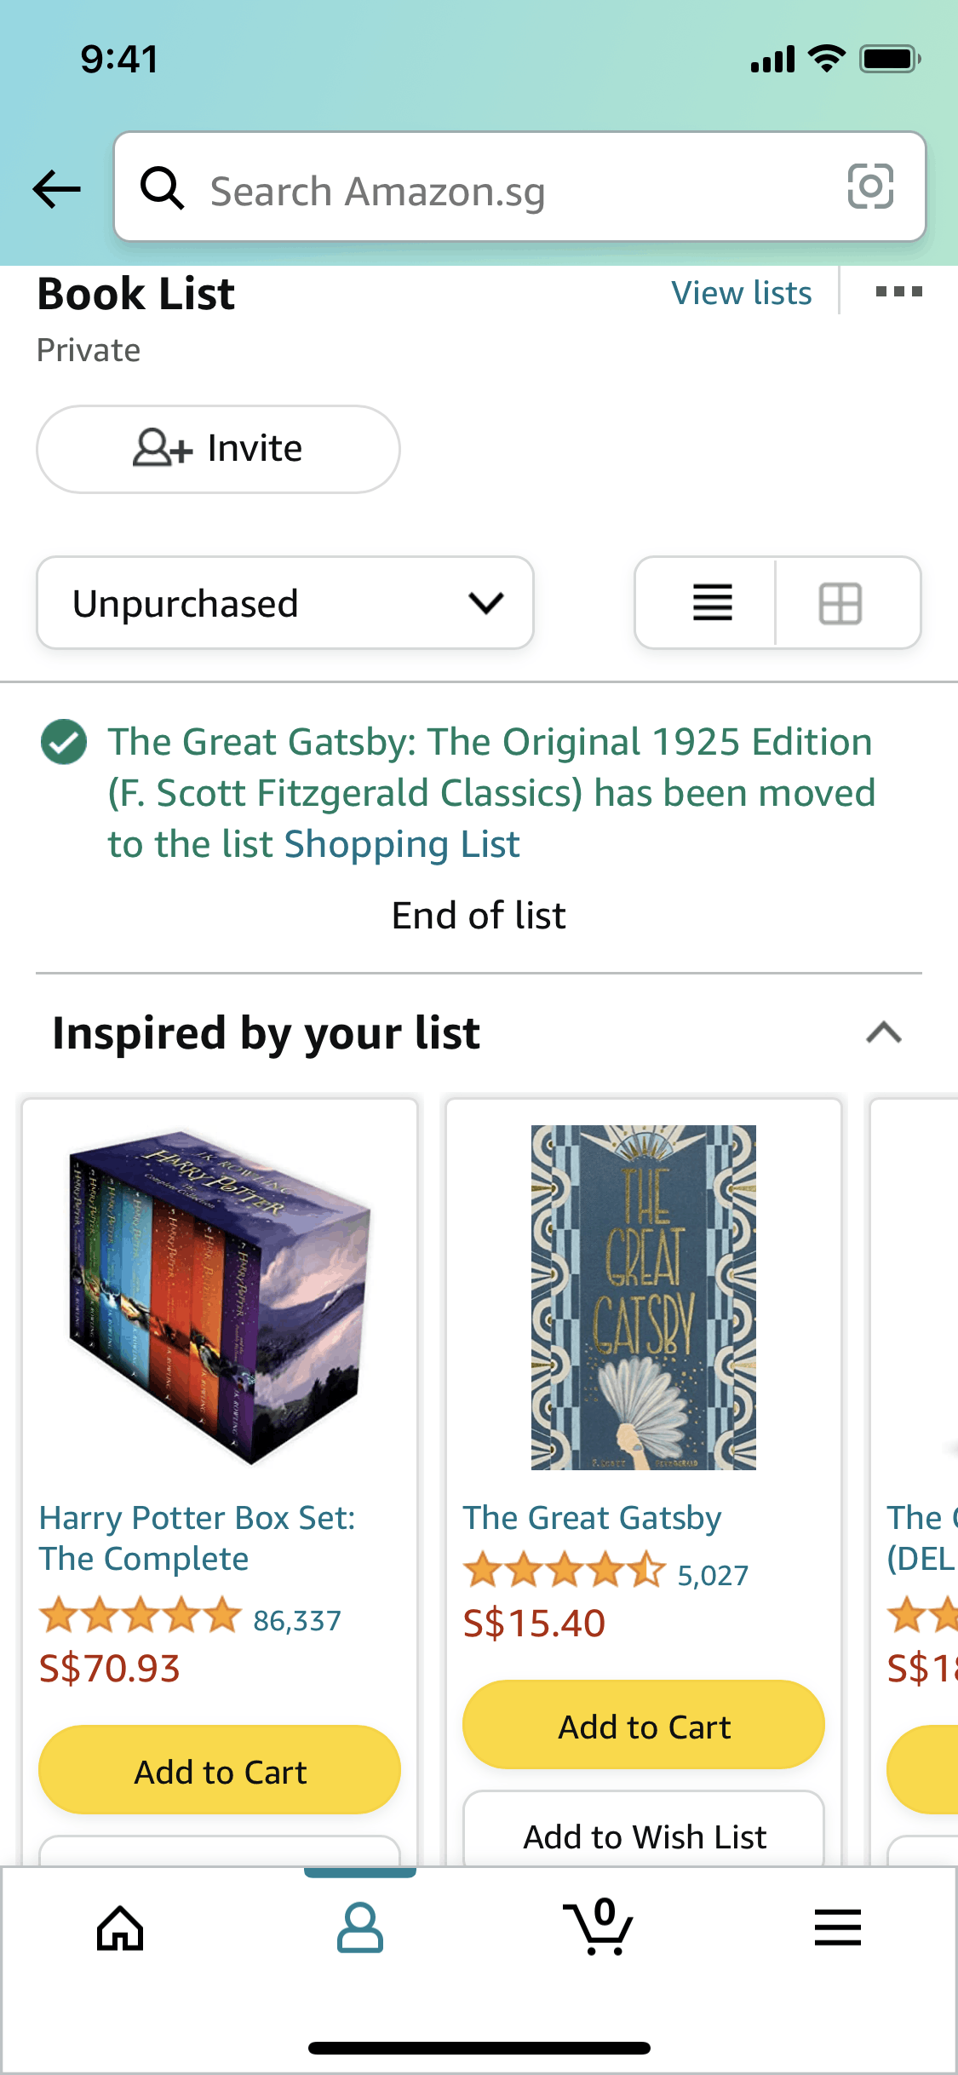The width and height of the screenshot is (958, 2075).
Task: Open the Unpurchased filter dropdown
Action: pos(285,603)
